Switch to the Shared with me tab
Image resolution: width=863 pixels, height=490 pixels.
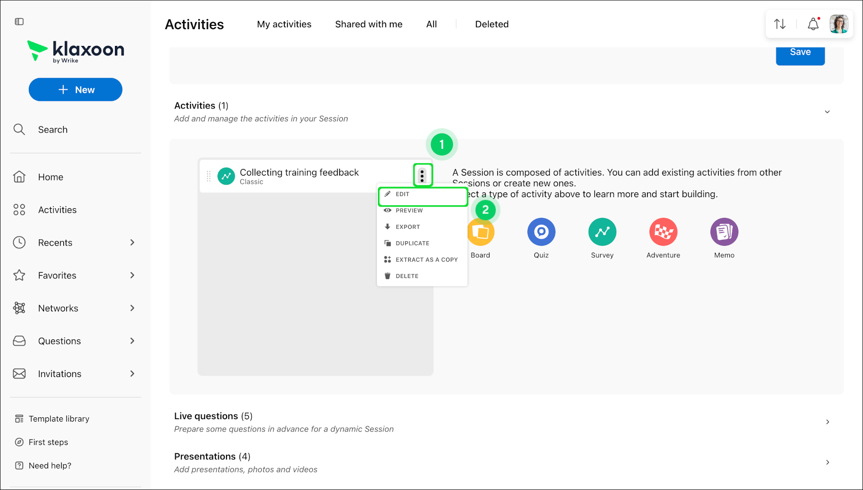click(369, 24)
